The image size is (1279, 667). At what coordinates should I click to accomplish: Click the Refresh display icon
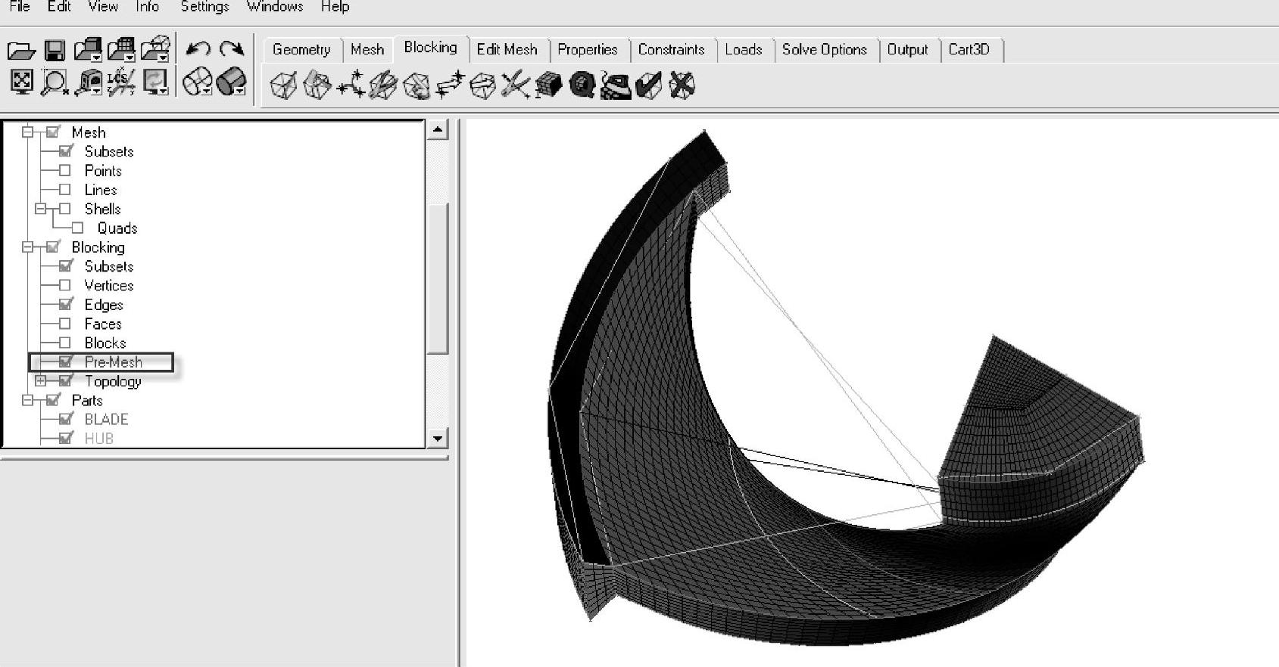point(156,82)
